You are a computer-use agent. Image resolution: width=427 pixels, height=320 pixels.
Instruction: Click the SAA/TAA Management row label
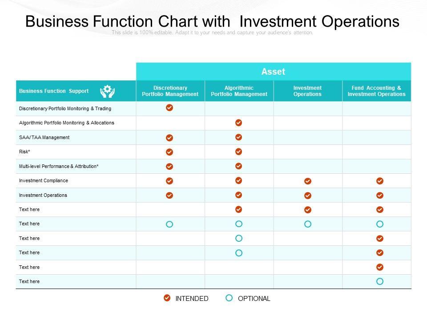44,137
